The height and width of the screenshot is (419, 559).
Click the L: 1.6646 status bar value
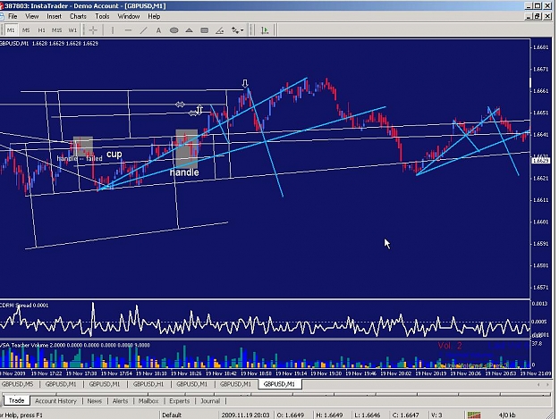click(367, 415)
